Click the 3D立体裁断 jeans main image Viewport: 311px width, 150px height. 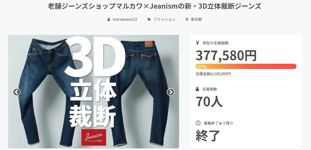click(94, 92)
